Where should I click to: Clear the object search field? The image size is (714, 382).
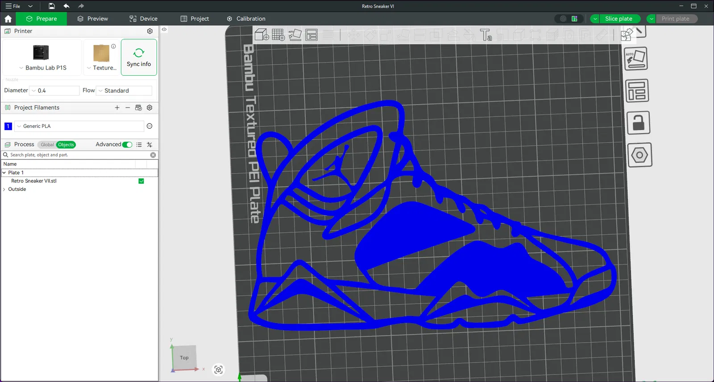[x=153, y=155]
